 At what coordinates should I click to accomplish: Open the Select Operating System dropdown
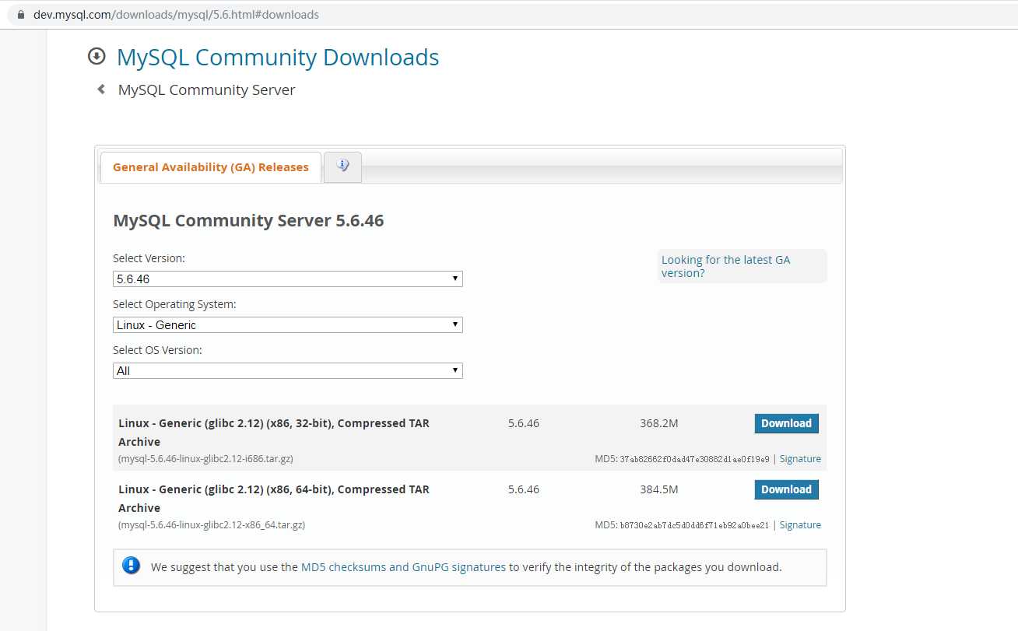(288, 324)
